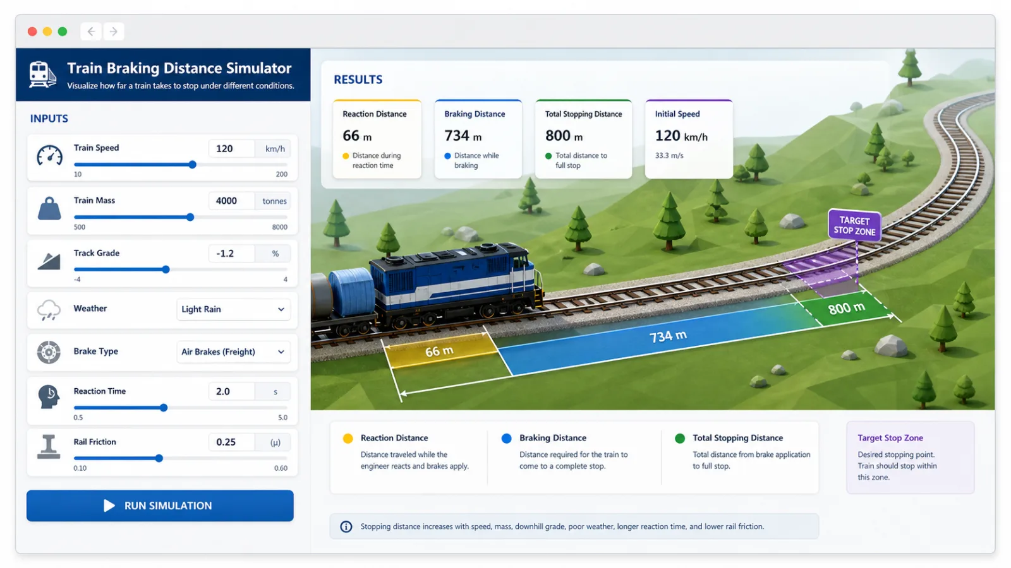Click the Track Grade value field -1.2
Image resolution: width=1011 pixels, height=568 pixels.
click(x=231, y=253)
